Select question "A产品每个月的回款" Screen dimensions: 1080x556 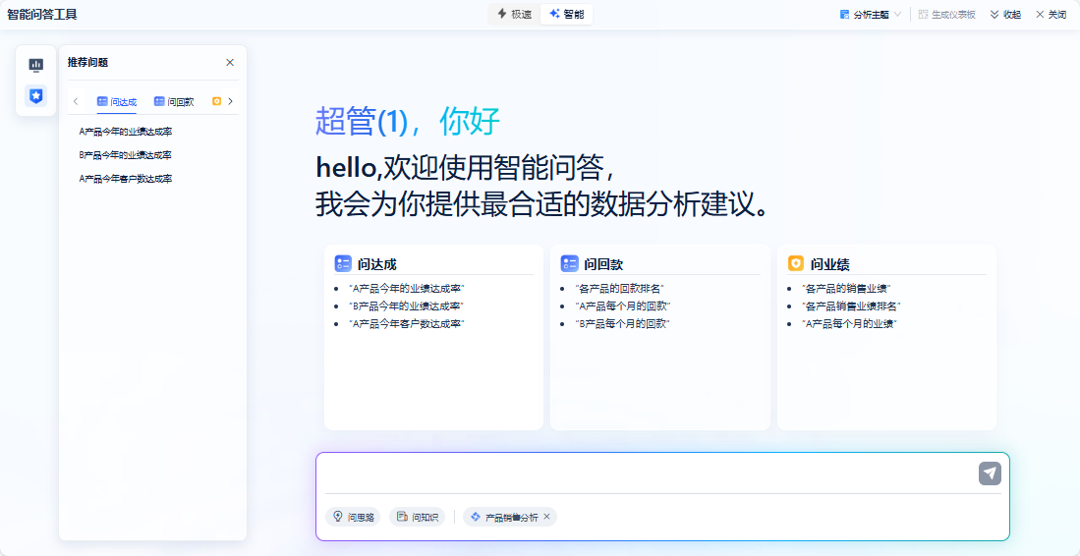pyautogui.click(x=623, y=306)
